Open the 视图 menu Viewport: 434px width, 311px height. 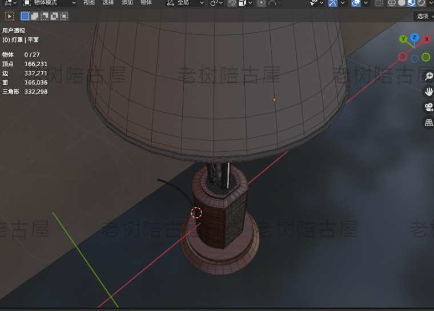pyautogui.click(x=89, y=3)
